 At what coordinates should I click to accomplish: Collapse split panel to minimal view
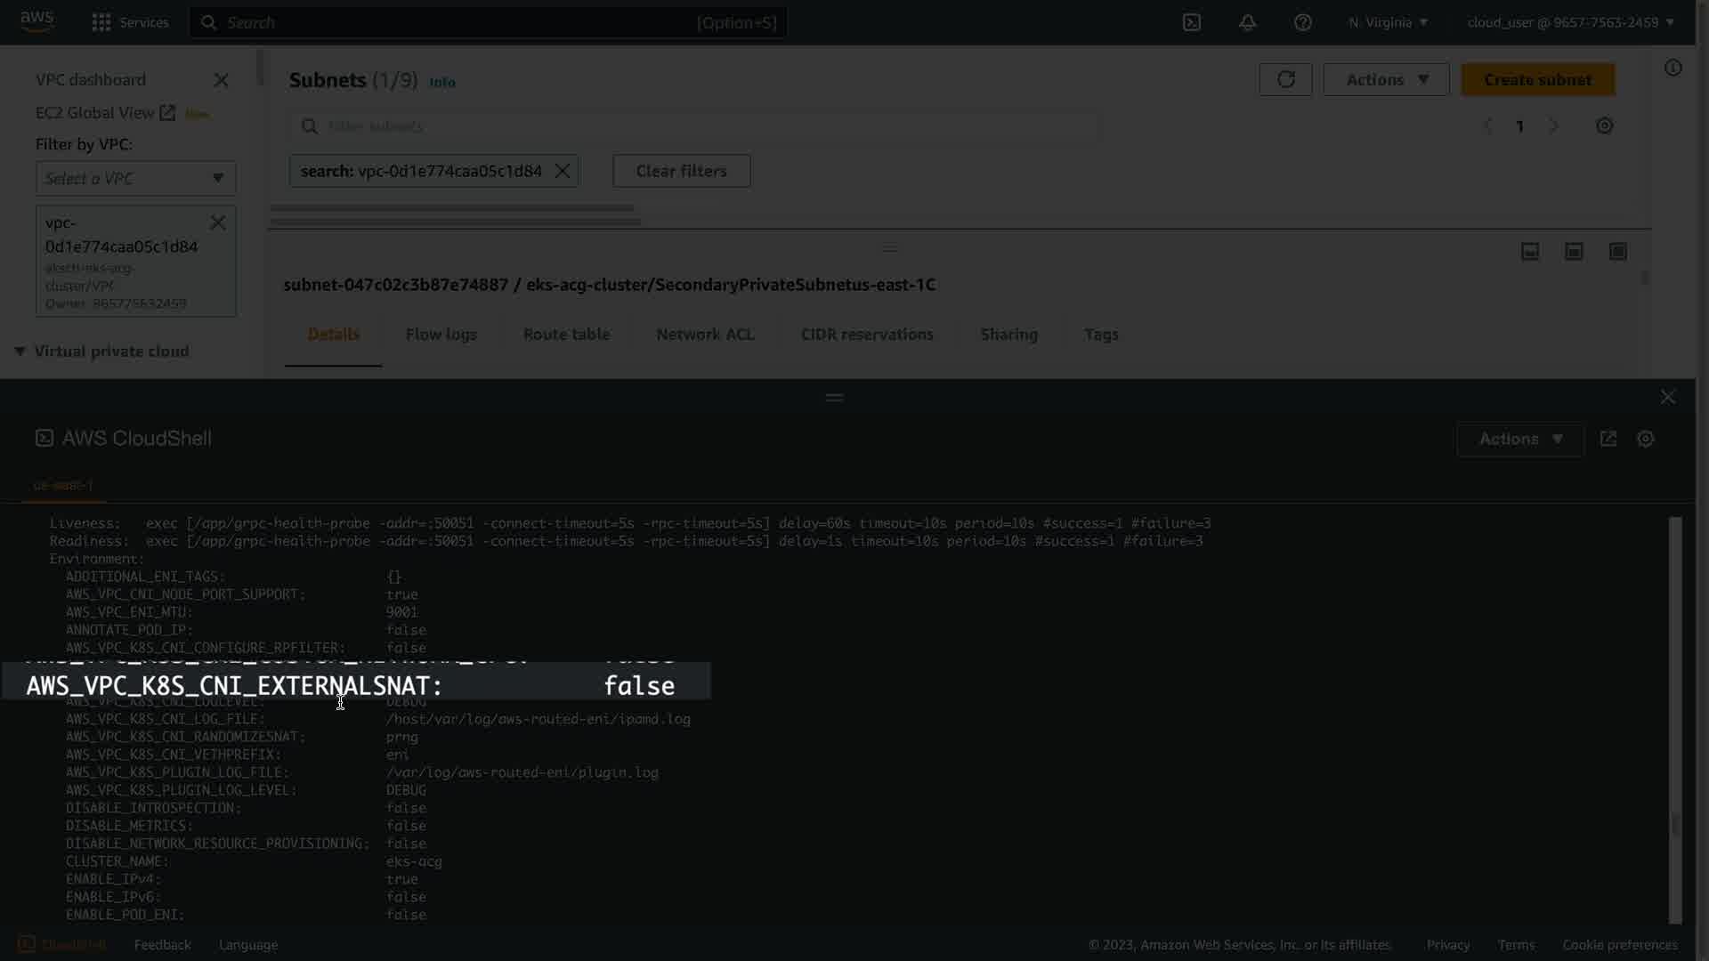[x=1530, y=252]
